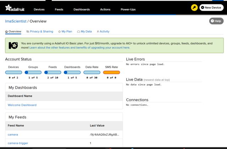
Task: Click the Feeds usage bar
Action: point(53,72)
